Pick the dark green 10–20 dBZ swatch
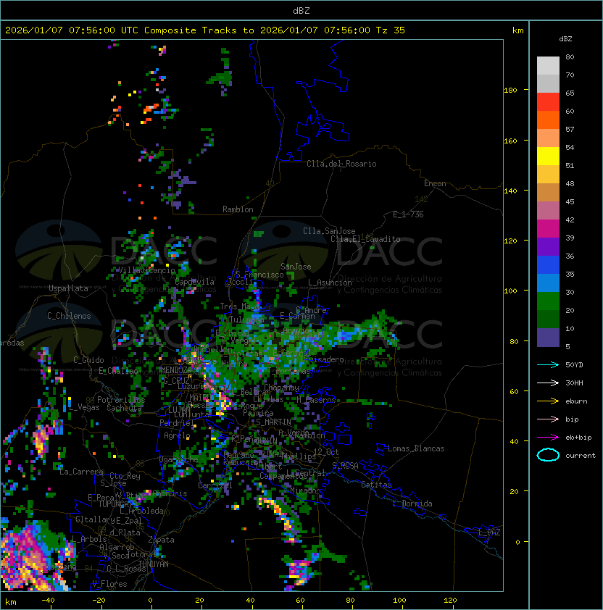Viewport: 603px width, 610px height. [x=548, y=319]
